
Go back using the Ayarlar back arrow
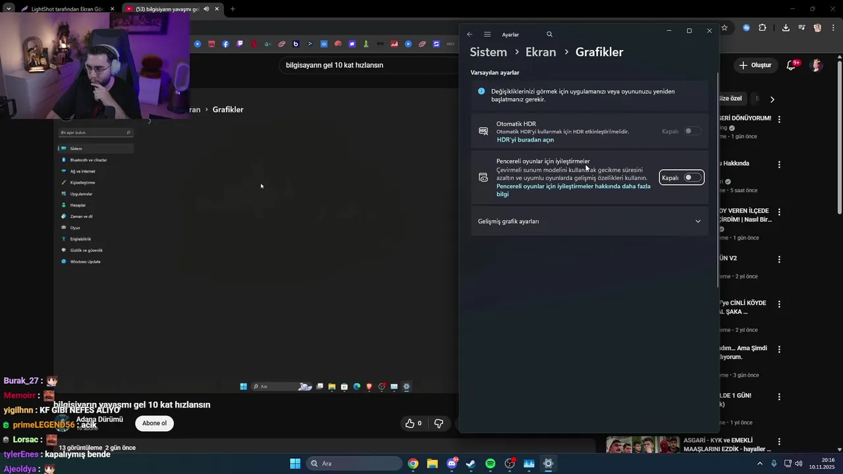click(470, 34)
